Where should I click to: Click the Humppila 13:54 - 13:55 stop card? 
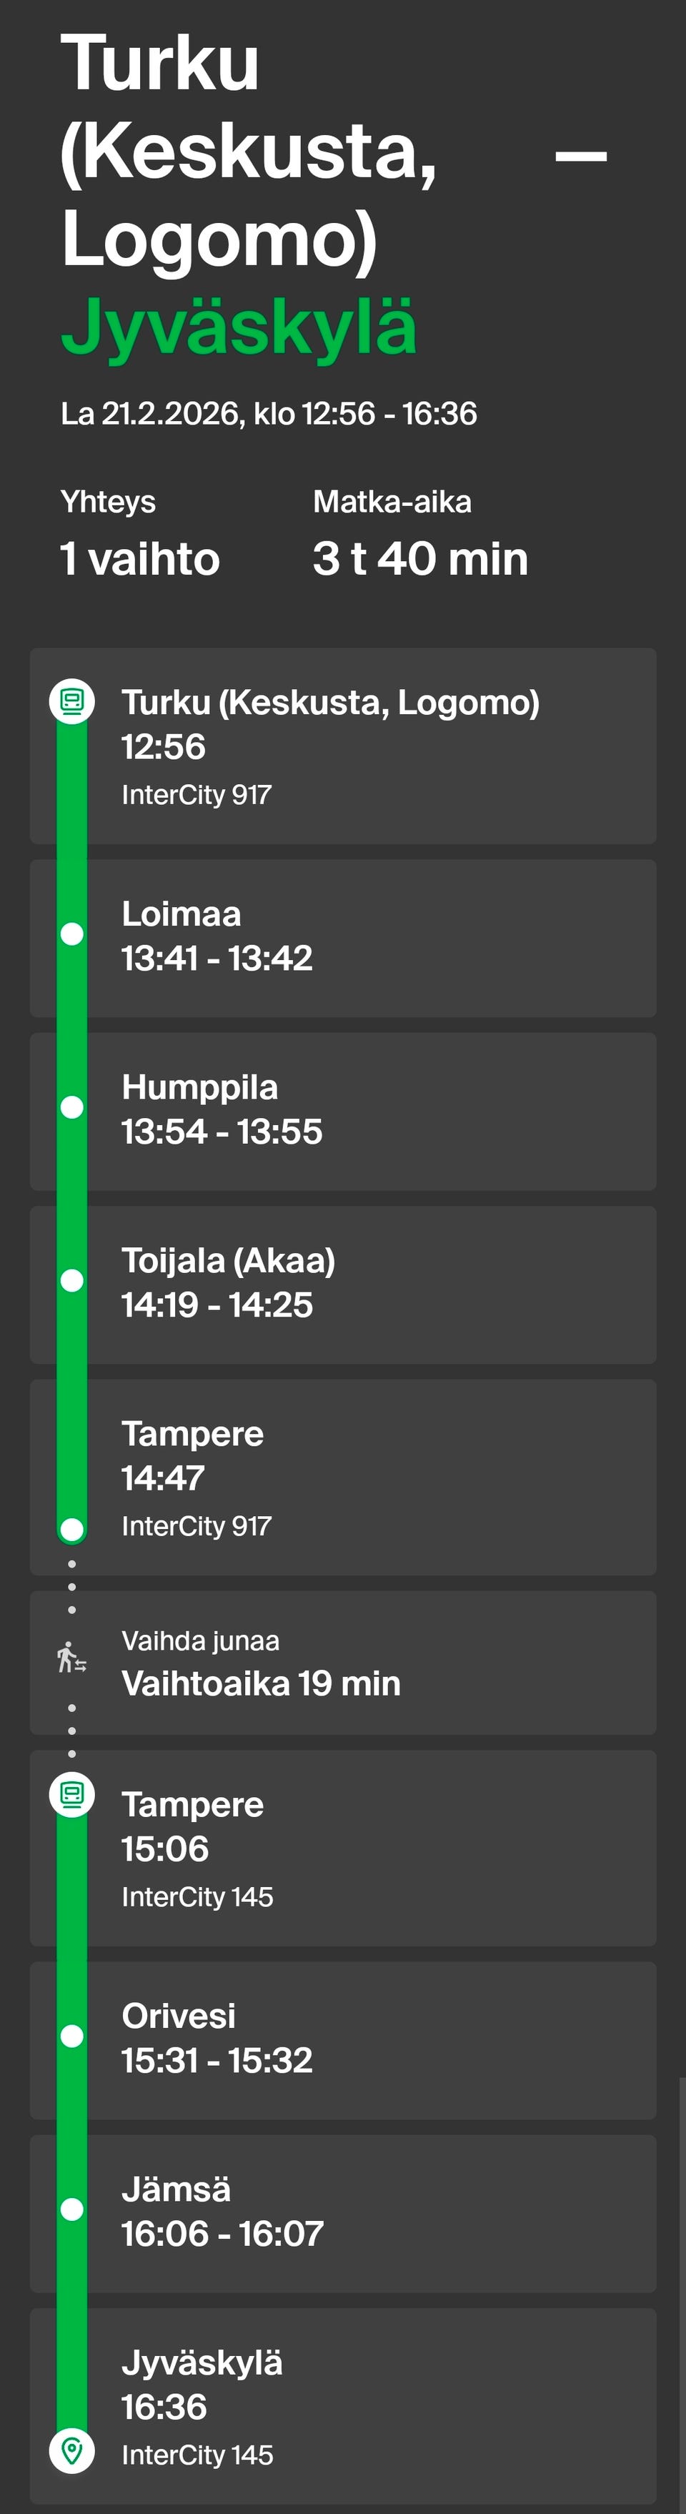[x=342, y=1112]
